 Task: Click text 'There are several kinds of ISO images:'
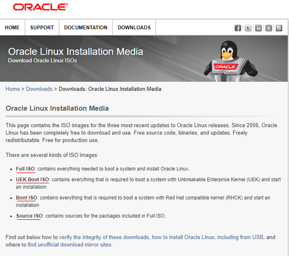coord(52,155)
